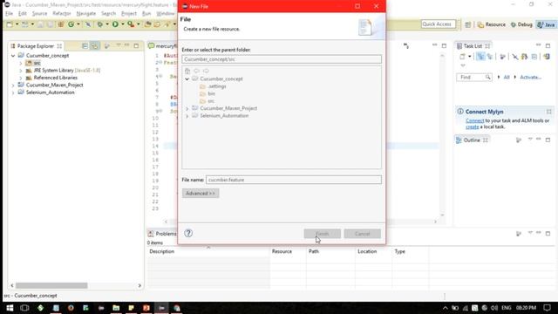Click the Home icon above dialog folder tree

pyautogui.click(x=187, y=71)
